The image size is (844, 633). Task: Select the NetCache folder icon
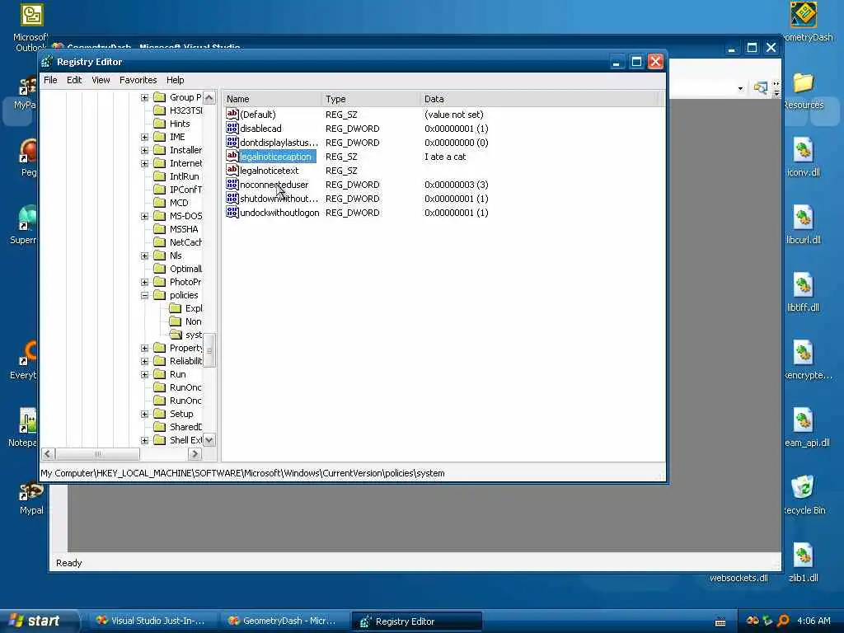[159, 242]
